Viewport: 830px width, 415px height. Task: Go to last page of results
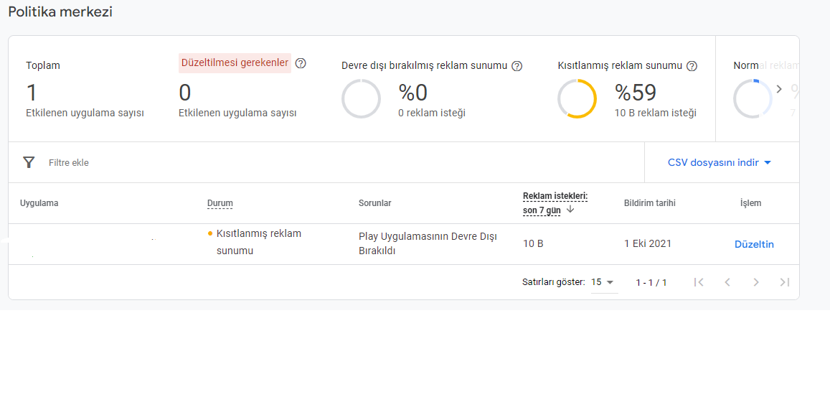(785, 282)
